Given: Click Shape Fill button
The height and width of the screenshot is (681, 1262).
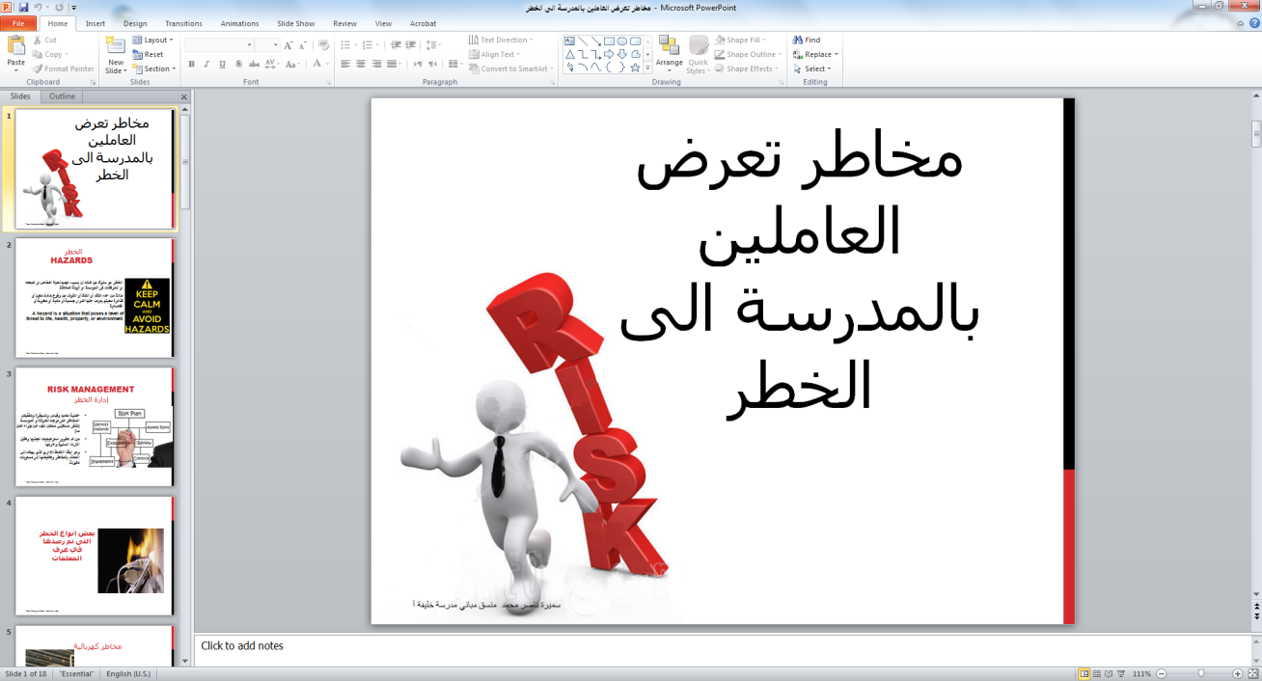Looking at the screenshot, I should pos(741,41).
